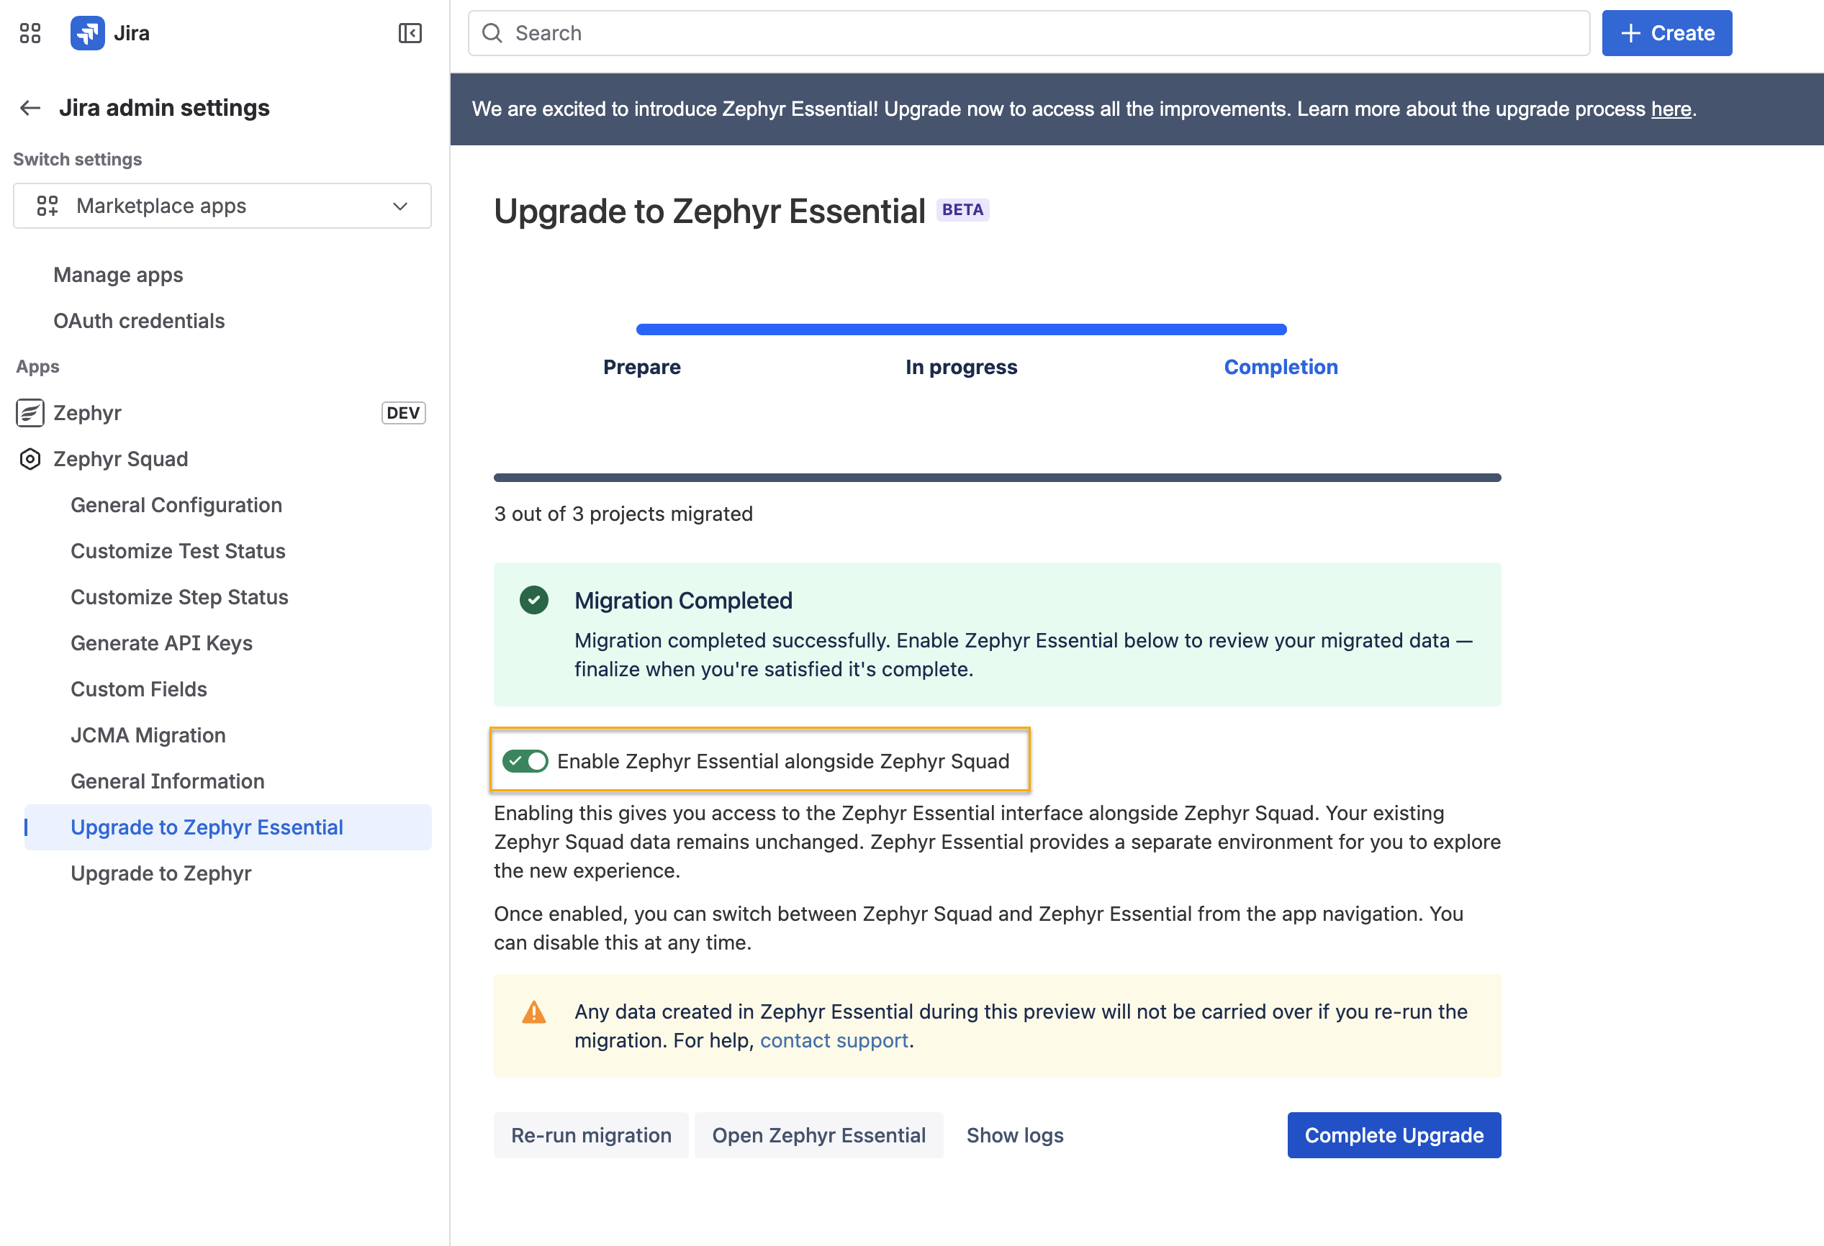Open JCMA Migration
Image resolution: width=1824 pixels, height=1246 pixels.
148,735
